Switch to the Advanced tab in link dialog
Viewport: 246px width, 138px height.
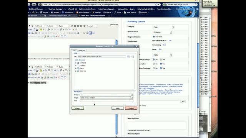[82, 50]
